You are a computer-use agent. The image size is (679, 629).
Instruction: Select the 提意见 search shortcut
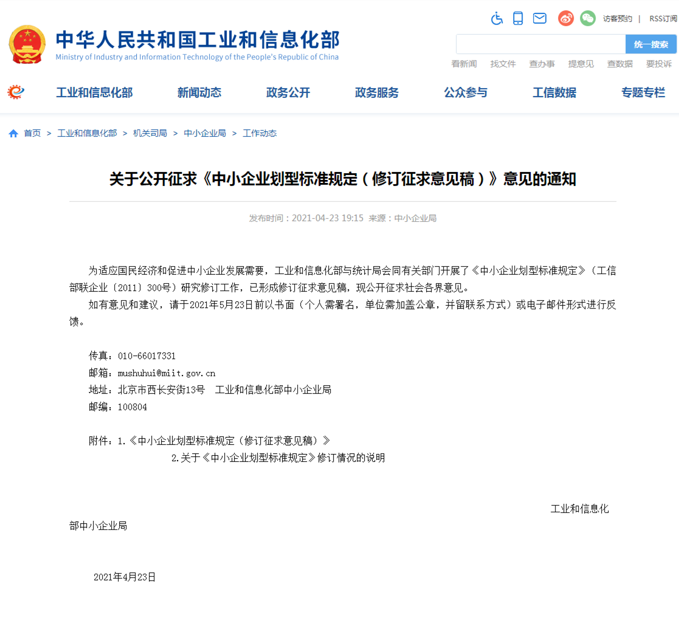pyautogui.click(x=581, y=64)
